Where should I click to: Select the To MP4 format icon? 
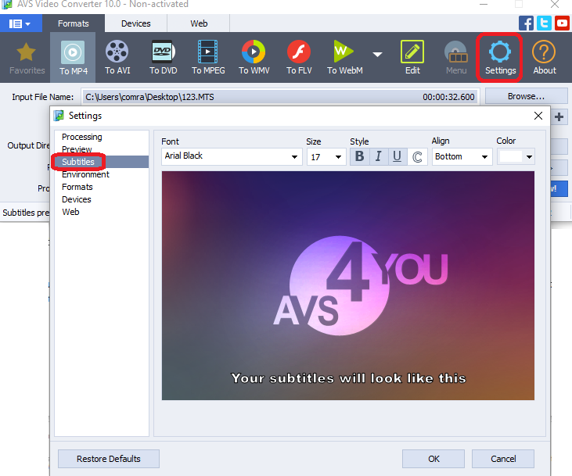tap(73, 58)
